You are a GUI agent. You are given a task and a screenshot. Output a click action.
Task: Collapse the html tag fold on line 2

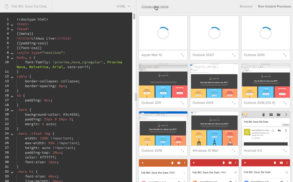[x=12, y=25]
